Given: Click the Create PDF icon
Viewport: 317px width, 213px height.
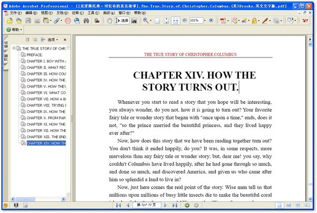Looking at the screenshot, I should pos(223,21).
